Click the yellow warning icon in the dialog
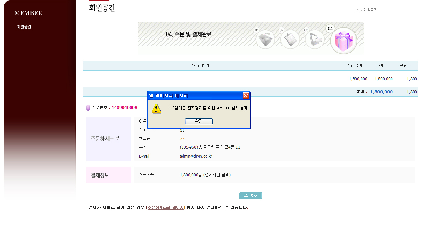 tap(156, 108)
